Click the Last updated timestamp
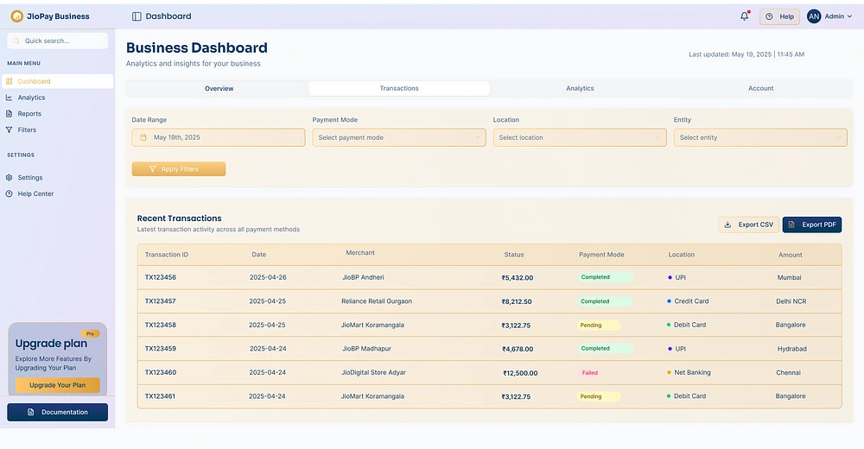Screen dimensions: 864x449 click(746, 54)
